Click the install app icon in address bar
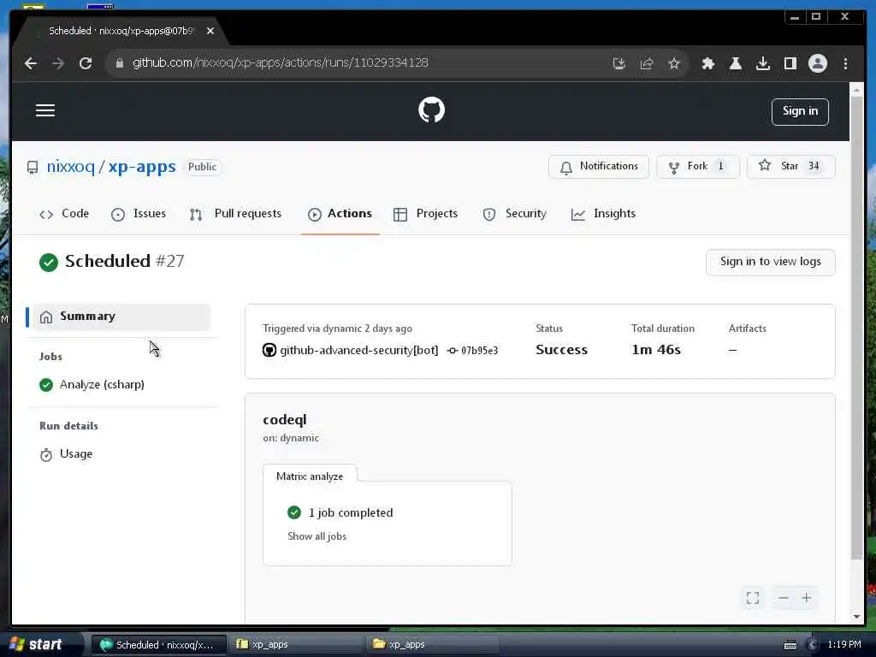Image resolution: width=876 pixels, height=657 pixels. point(619,63)
